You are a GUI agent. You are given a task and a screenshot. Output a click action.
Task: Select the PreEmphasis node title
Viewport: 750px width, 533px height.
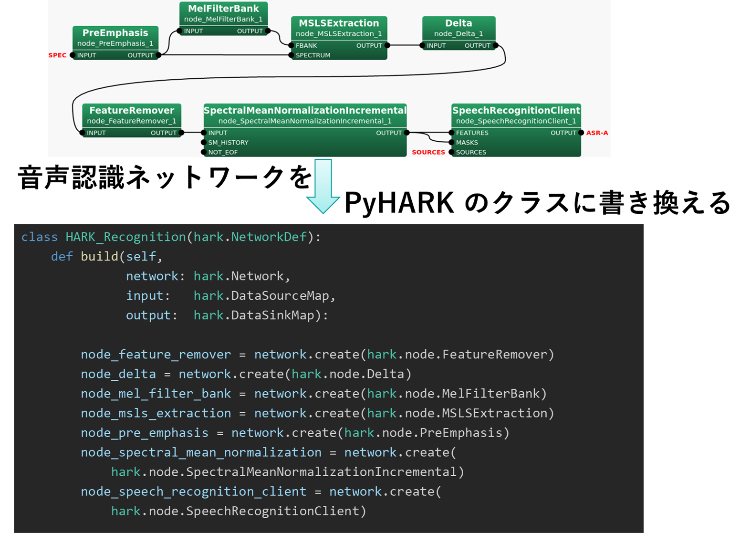(115, 33)
